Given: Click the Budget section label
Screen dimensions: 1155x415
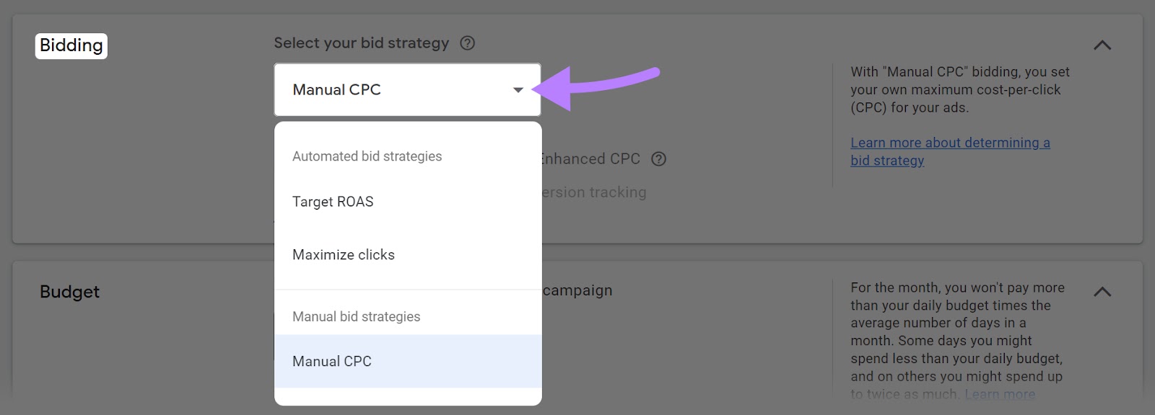Looking at the screenshot, I should (x=69, y=293).
